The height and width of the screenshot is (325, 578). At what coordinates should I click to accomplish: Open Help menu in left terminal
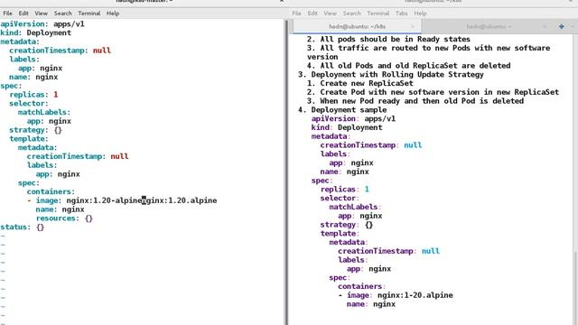[x=113, y=14]
